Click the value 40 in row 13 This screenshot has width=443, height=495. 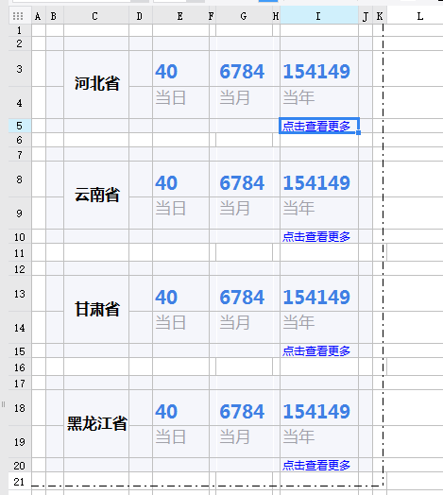(x=166, y=297)
